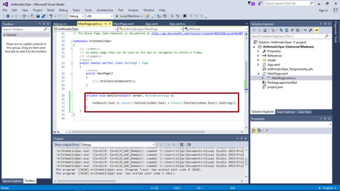This screenshot has width=340, height=191.
Task: Click the Save All toolbar icon
Action: click(43, 16)
